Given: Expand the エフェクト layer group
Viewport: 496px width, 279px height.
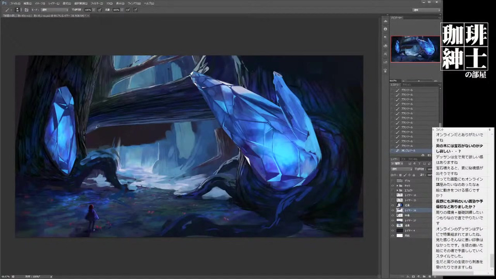Looking at the screenshot, I should point(397,190).
